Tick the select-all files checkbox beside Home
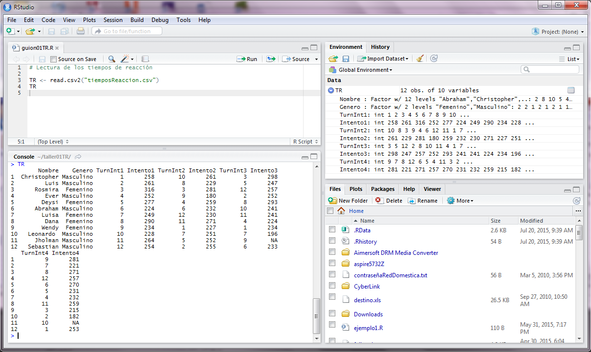The height and width of the screenshot is (352, 591). tap(330, 211)
